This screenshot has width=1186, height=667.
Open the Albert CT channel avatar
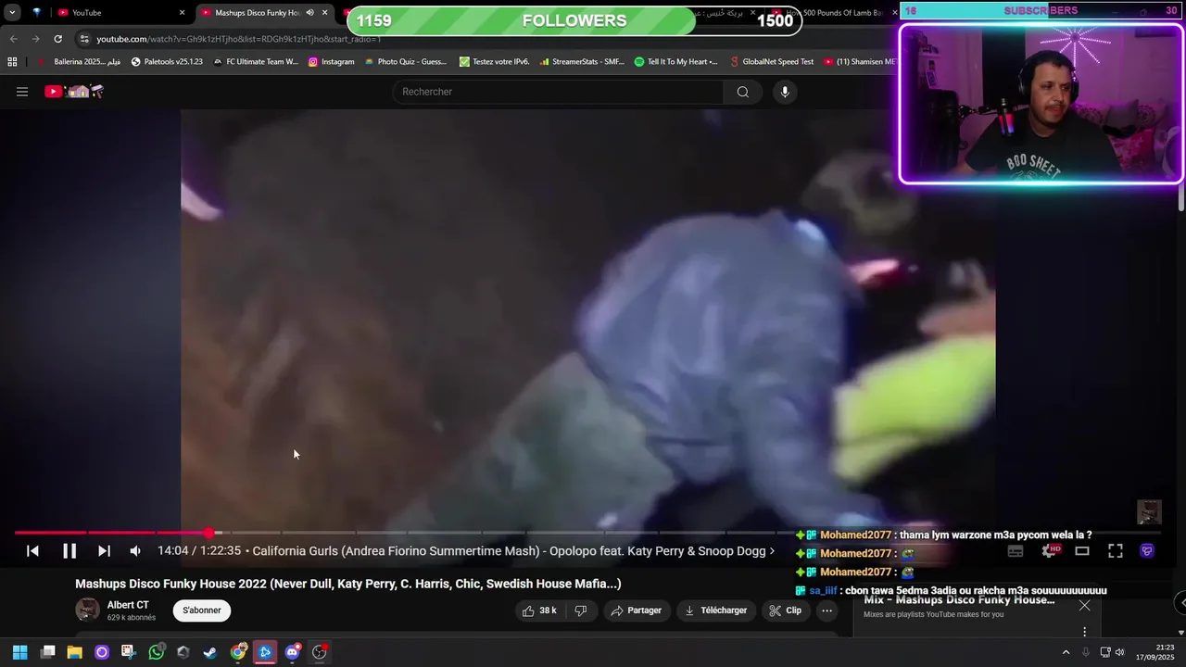coord(87,610)
